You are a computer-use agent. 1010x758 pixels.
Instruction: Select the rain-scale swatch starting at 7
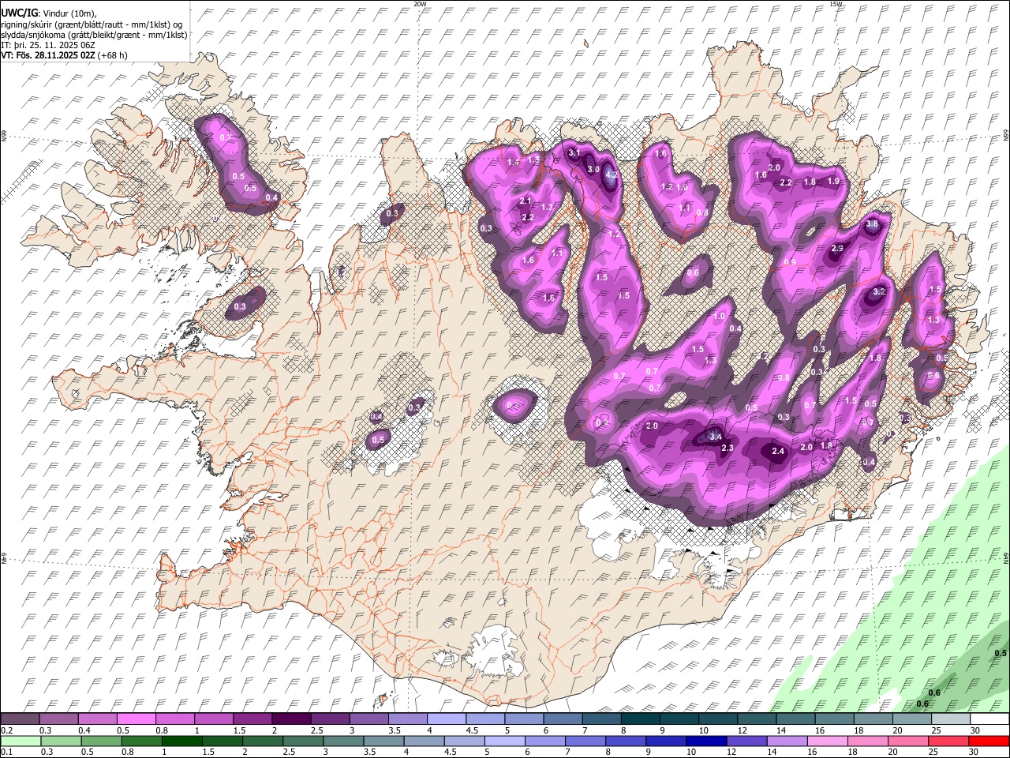pyautogui.click(x=585, y=741)
